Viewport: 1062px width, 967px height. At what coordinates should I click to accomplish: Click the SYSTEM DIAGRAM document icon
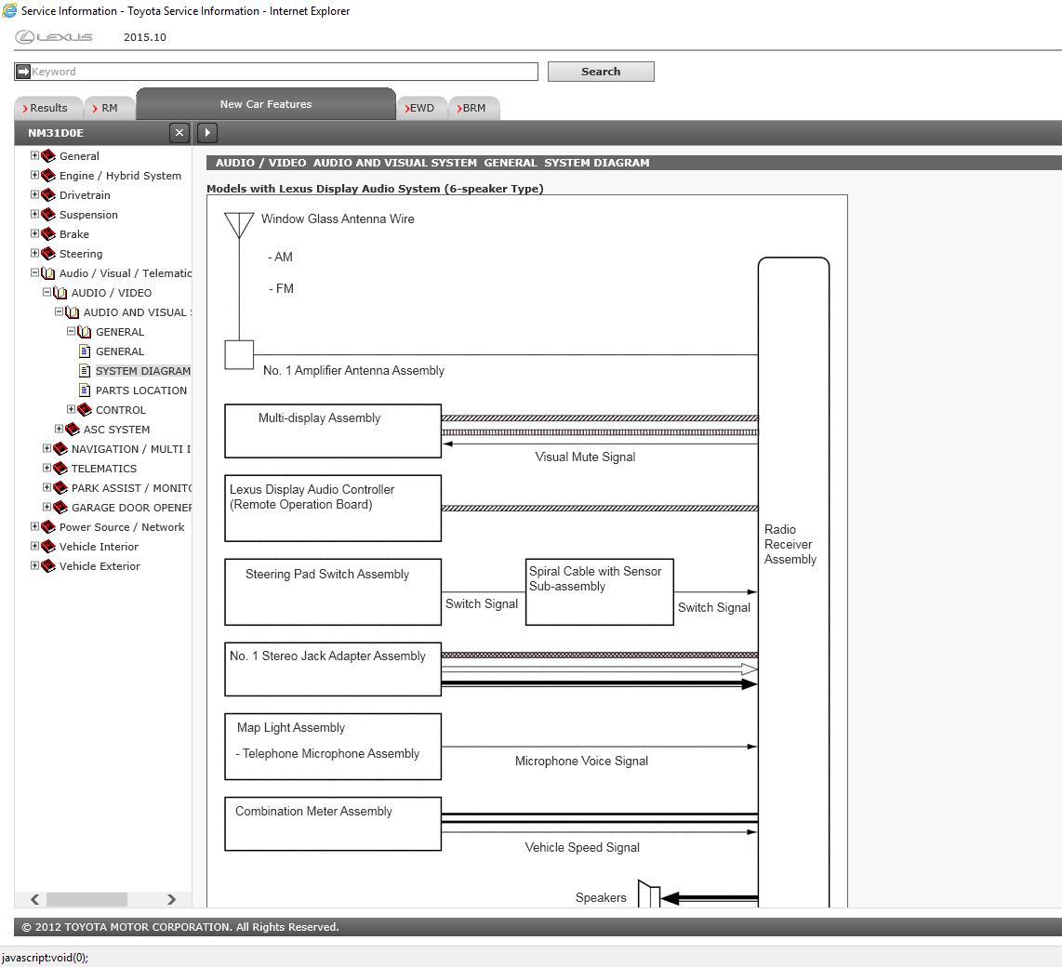pyautogui.click(x=85, y=371)
